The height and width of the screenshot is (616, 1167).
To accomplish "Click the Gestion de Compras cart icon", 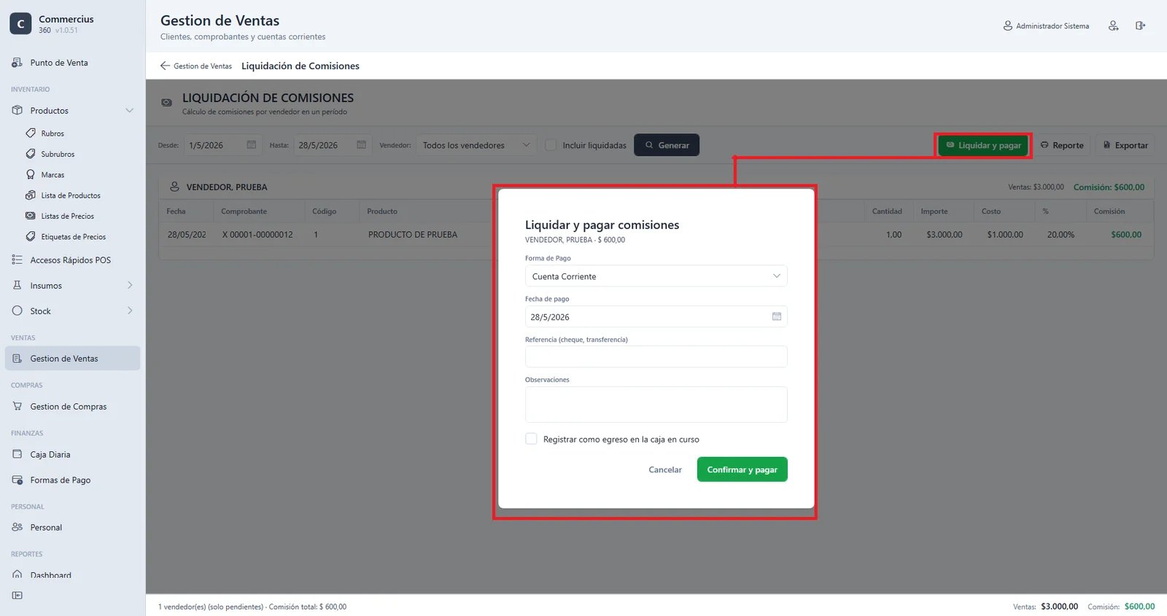I will [x=18, y=406].
